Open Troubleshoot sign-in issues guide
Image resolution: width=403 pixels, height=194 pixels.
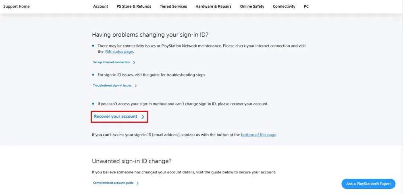[x=112, y=86]
